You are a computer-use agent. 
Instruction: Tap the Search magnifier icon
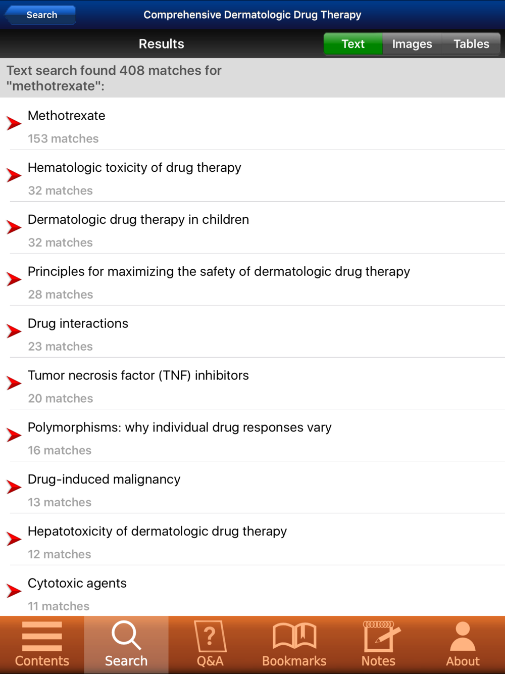(126, 636)
